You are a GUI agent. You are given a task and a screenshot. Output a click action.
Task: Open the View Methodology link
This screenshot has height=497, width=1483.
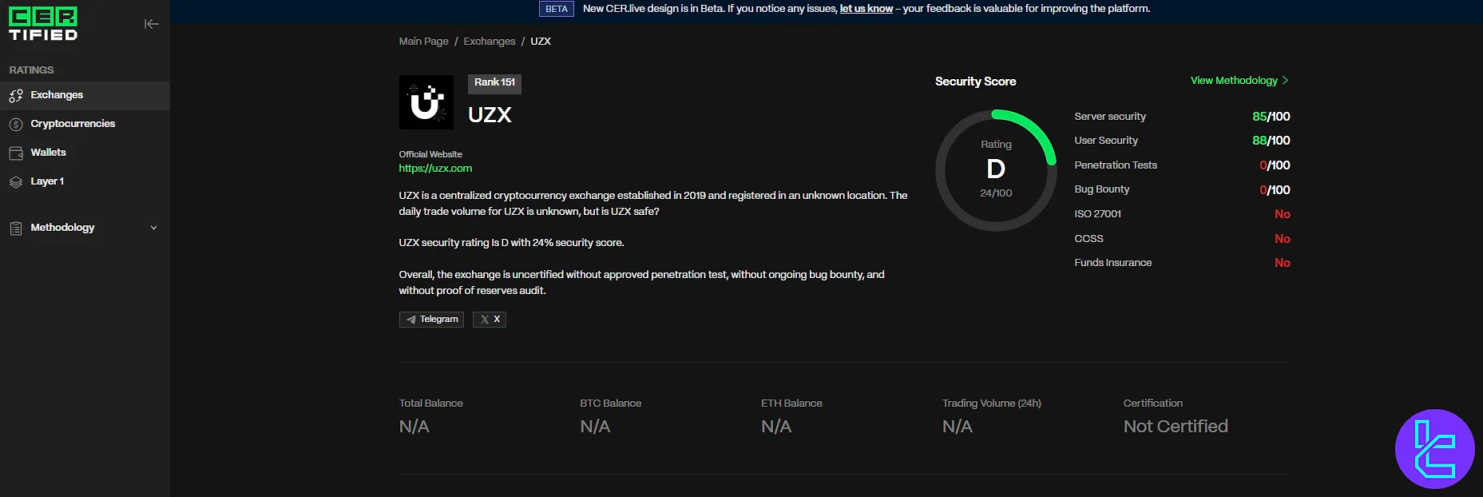point(1239,81)
